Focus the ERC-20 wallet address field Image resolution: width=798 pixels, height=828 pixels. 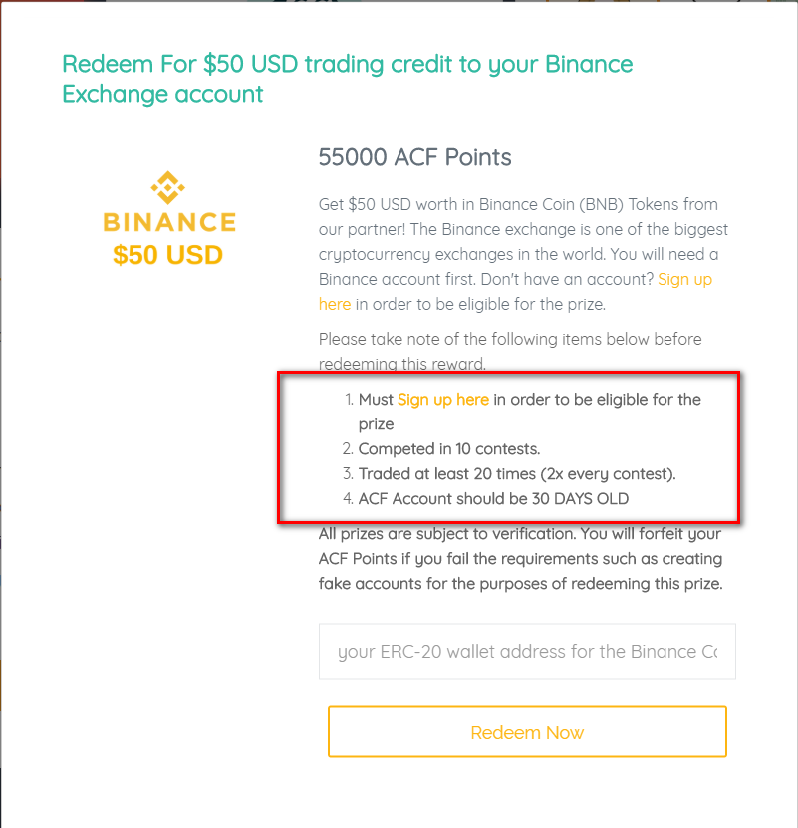click(x=527, y=652)
